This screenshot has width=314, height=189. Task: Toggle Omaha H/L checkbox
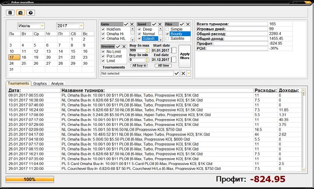pyautogui.click(x=103, y=38)
